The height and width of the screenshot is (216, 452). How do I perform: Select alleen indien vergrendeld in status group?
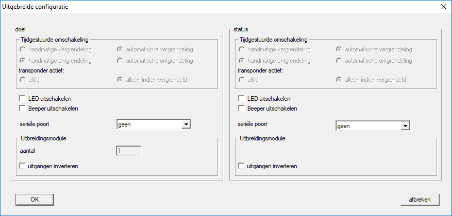pos(339,80)
